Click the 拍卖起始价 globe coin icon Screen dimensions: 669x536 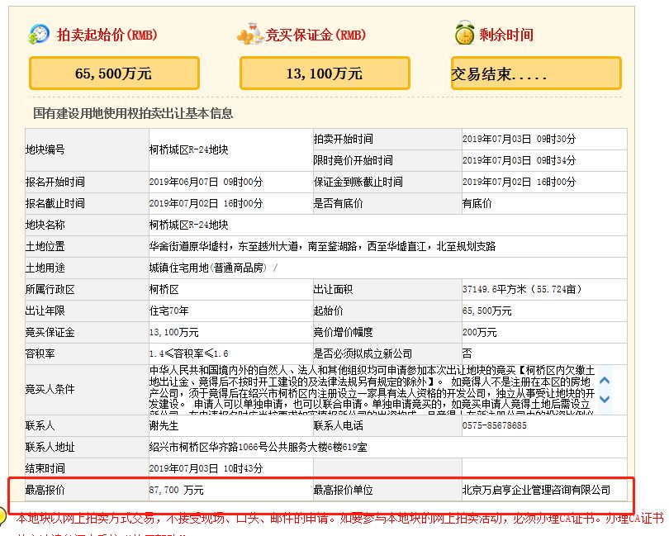pyautogui.click(x=39, y=34)
